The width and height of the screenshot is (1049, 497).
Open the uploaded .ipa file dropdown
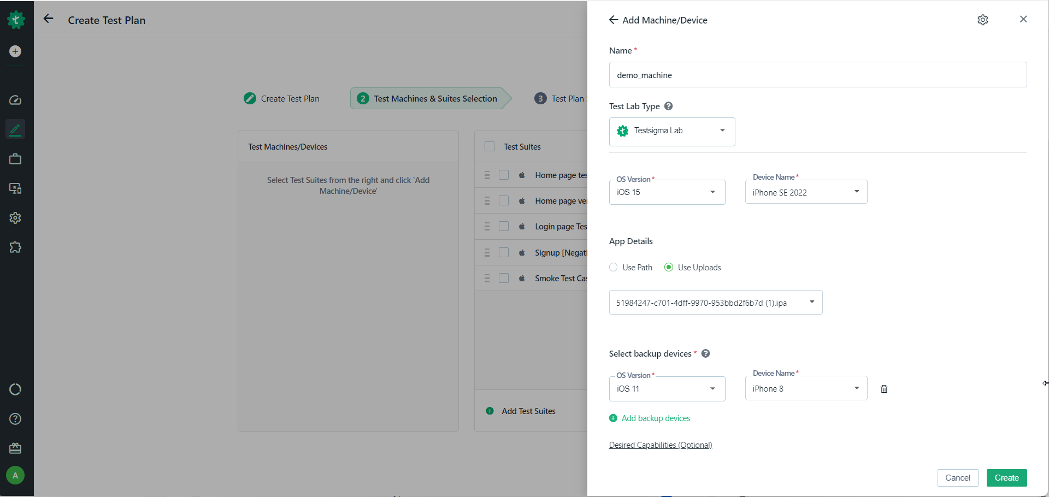(716, 303)
